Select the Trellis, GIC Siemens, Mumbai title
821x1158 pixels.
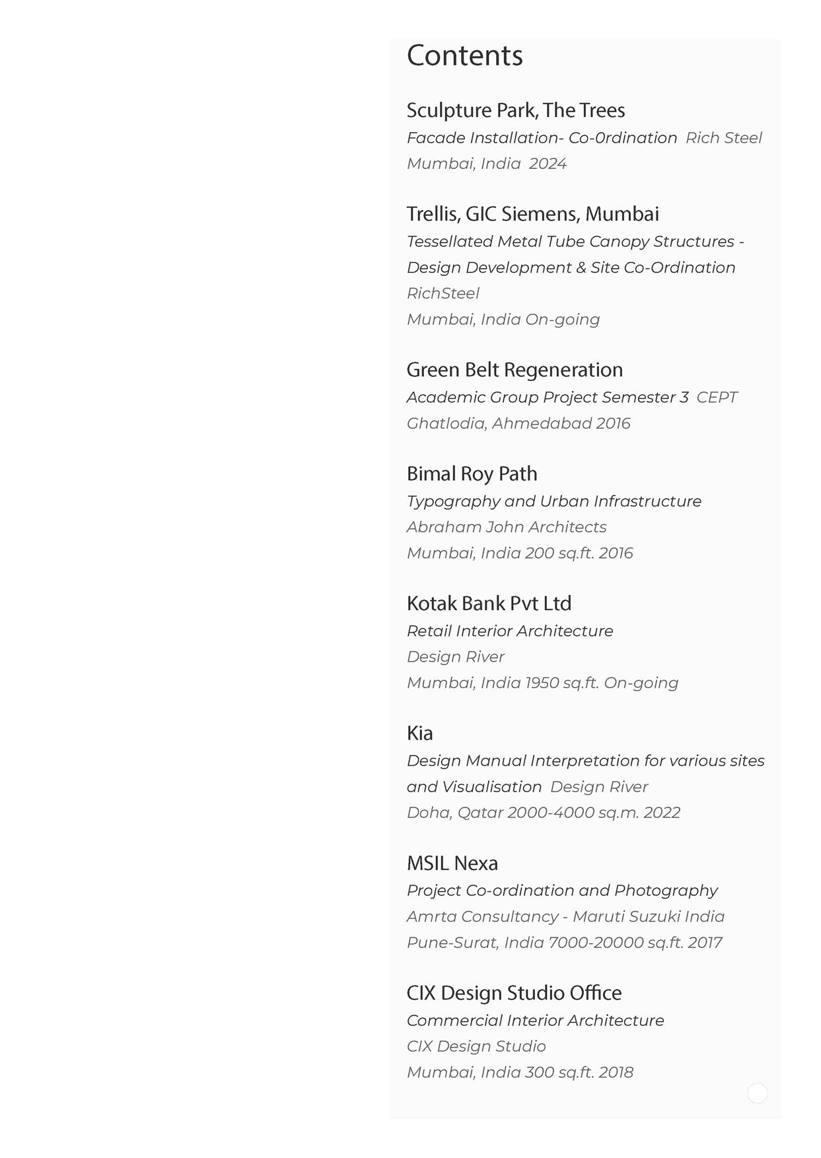pyautogui.click(x=532, y=214)
